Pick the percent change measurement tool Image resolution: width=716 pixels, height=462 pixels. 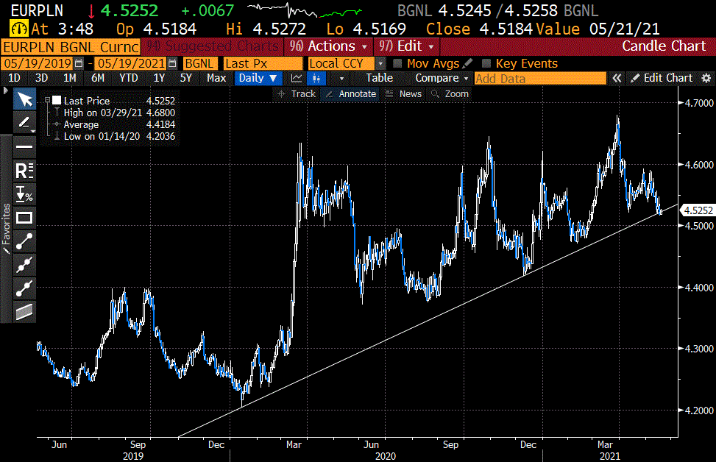[24, 194]
